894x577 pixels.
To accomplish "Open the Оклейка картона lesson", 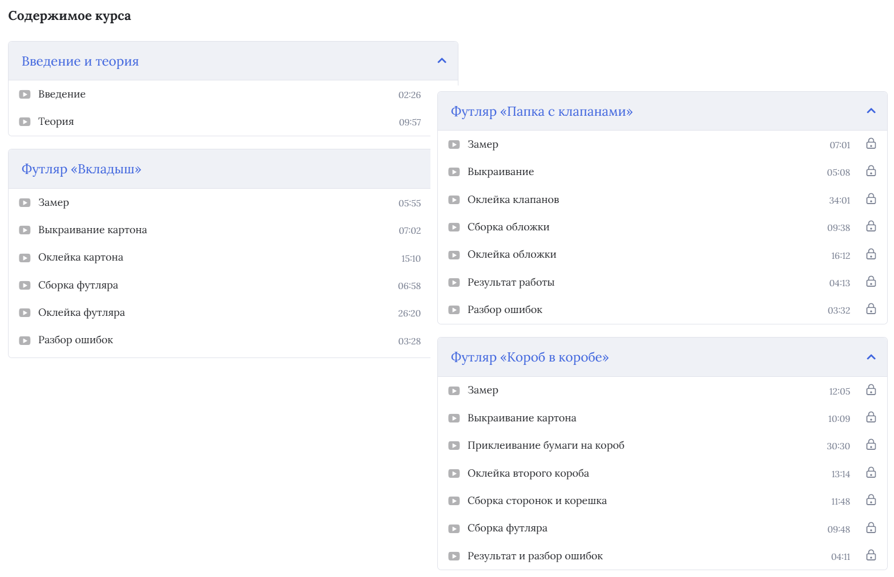I will coord(80,258).
